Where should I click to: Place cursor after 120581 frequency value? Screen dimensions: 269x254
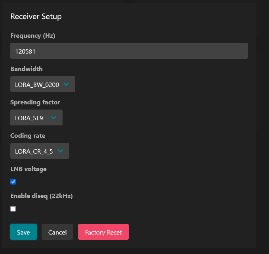tap(36, 51)
